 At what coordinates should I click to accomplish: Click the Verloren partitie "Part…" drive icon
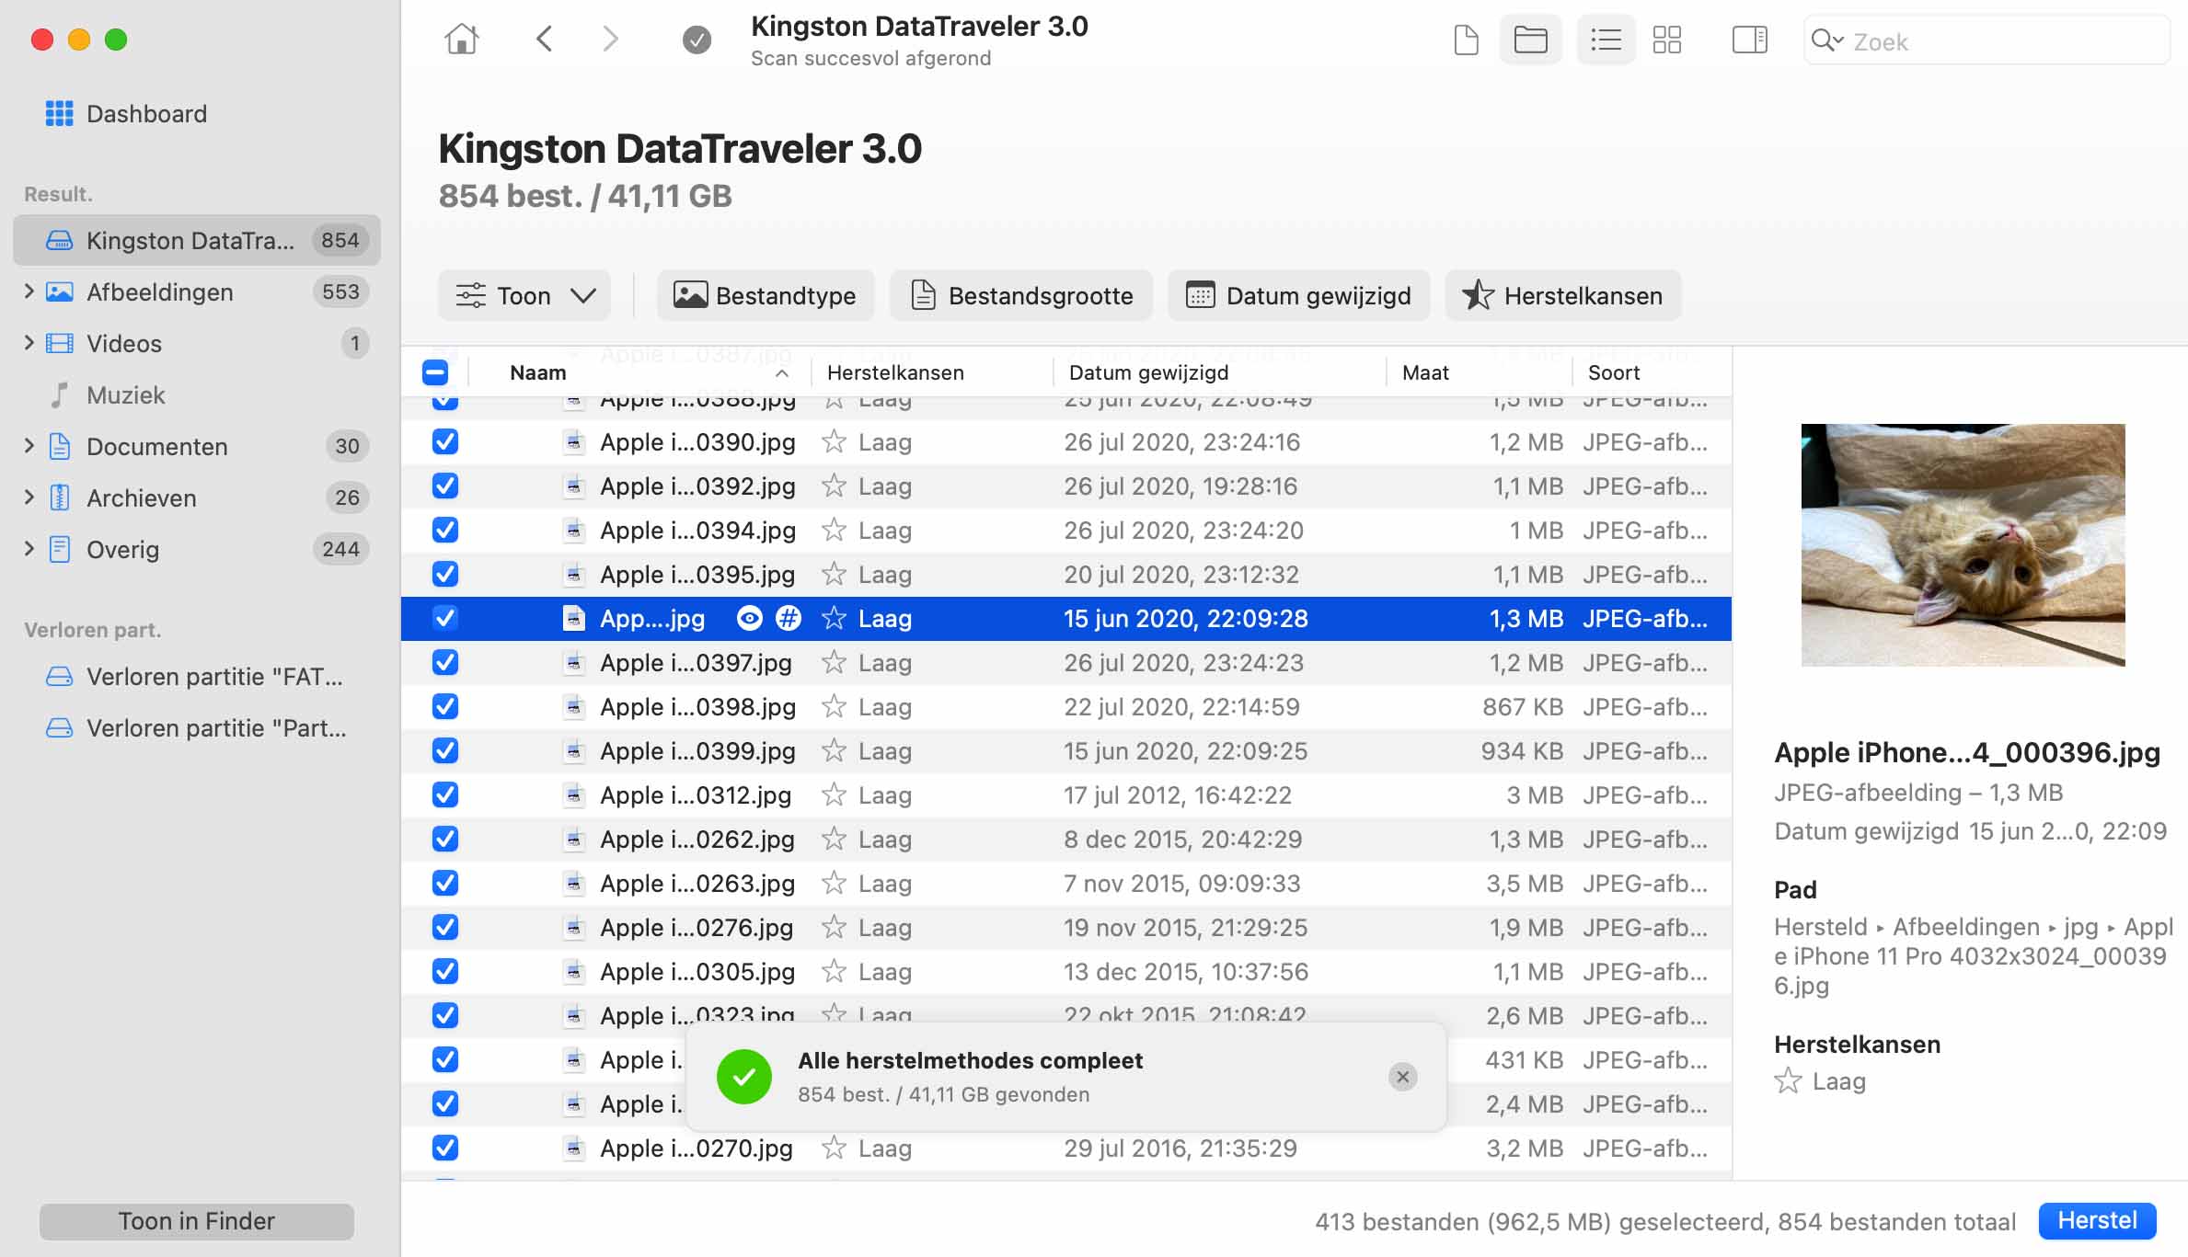[59, 727]
